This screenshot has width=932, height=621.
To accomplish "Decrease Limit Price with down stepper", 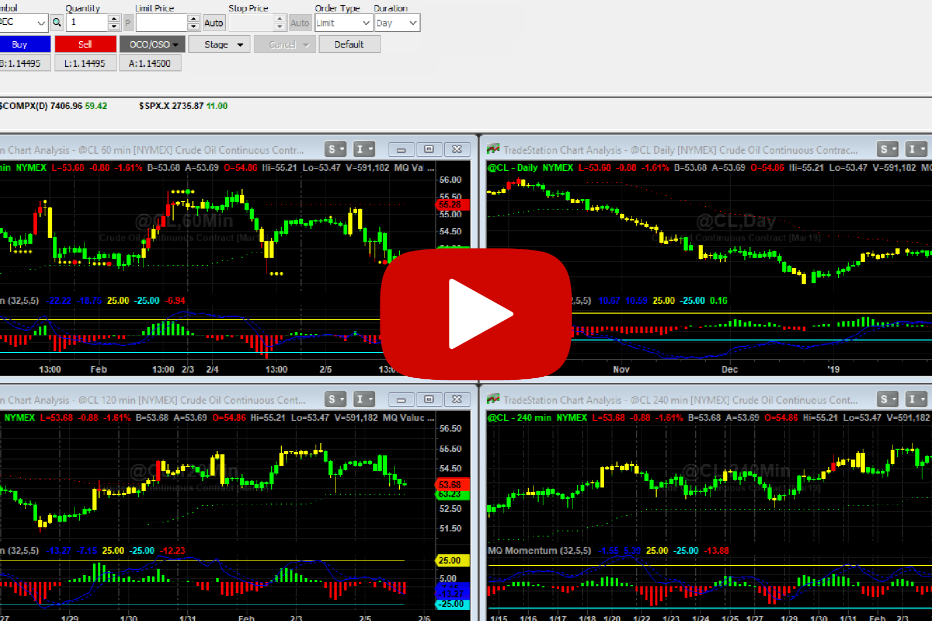I will pos(193,27).
